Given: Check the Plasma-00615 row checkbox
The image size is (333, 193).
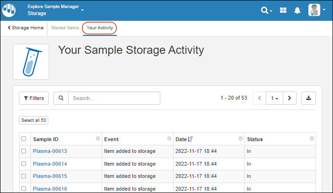Looking at the screenshot, I should coord(24,176).
